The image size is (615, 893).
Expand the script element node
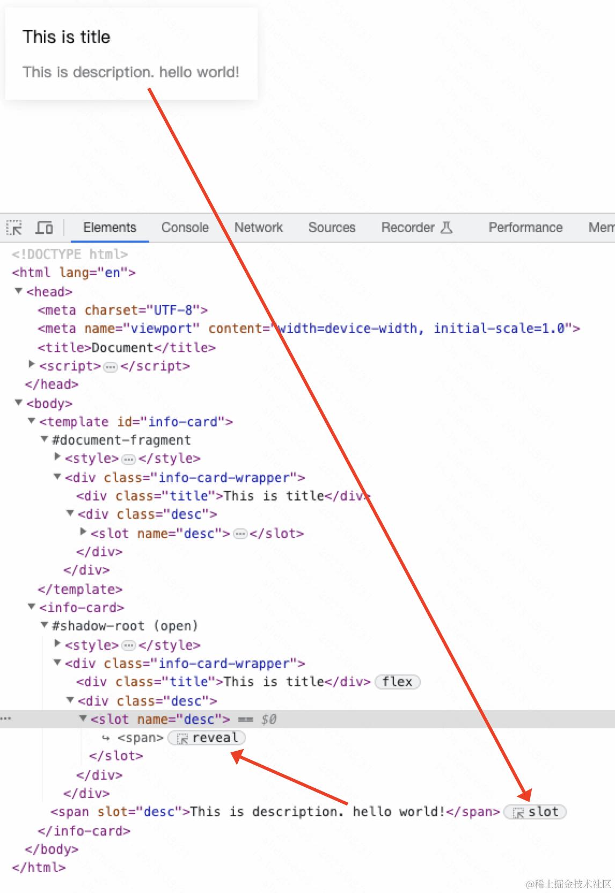coord(32,365)
